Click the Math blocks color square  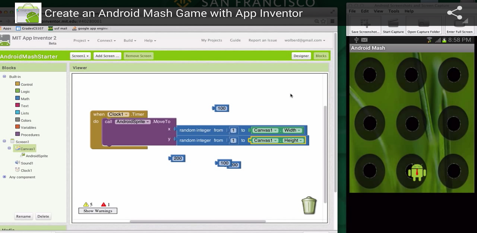[17, 98]
